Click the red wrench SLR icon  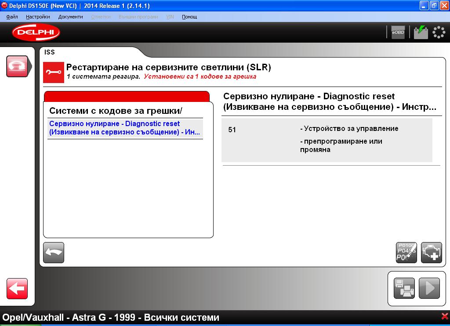click(x=54, y=72)
